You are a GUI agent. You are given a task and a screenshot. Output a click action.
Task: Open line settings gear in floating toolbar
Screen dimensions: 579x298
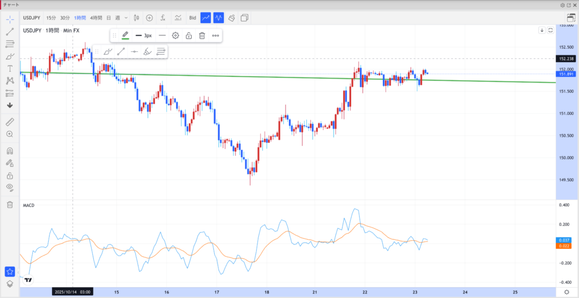pyautogui.click(x=176, y=36)
